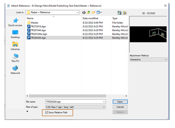Sort by the Type column header
Image resolution: width=175 pixels, height=128 pixels.
pos(115,18)
